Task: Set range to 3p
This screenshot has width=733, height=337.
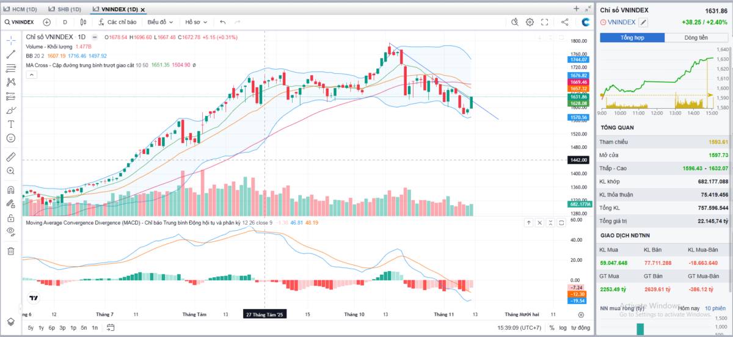Action: pos(62,328)
